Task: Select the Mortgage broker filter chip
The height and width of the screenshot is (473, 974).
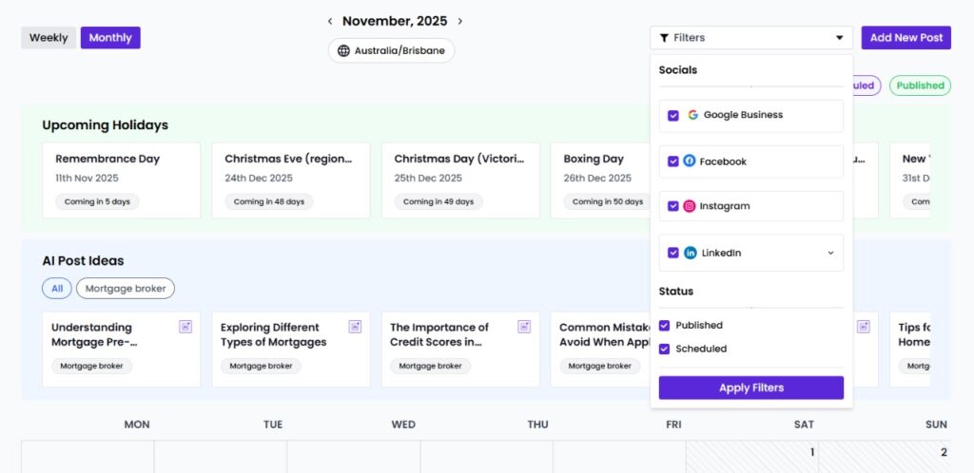Action: click(126, 288)
